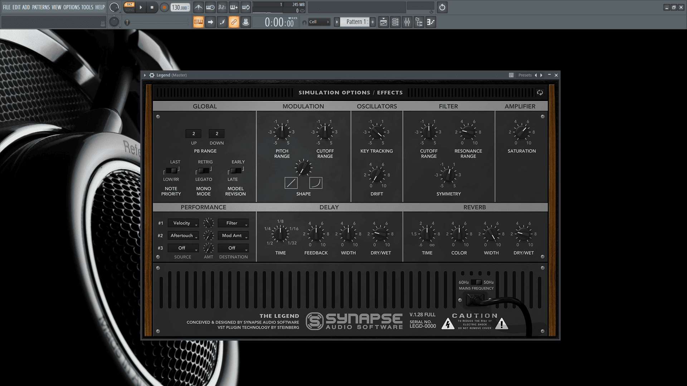Open the OPTIONS menu
The image size is (687, 386).
[72, 7]
